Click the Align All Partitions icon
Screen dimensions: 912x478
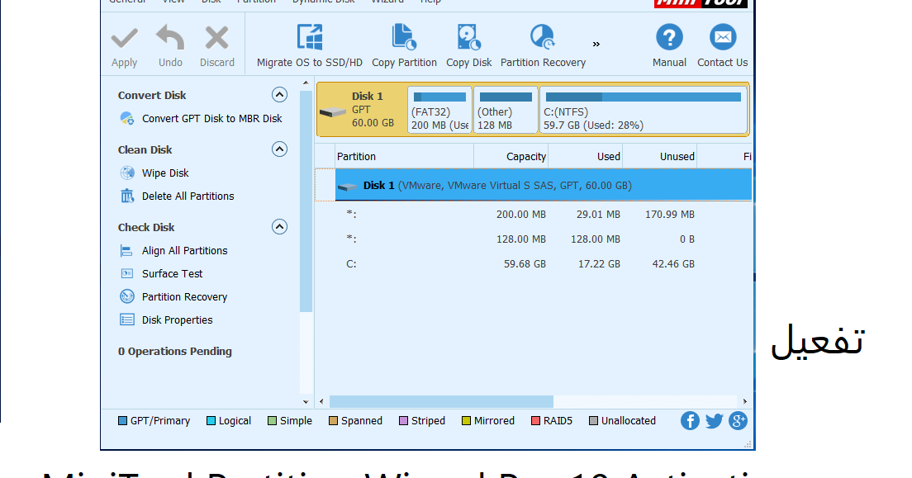126,251
